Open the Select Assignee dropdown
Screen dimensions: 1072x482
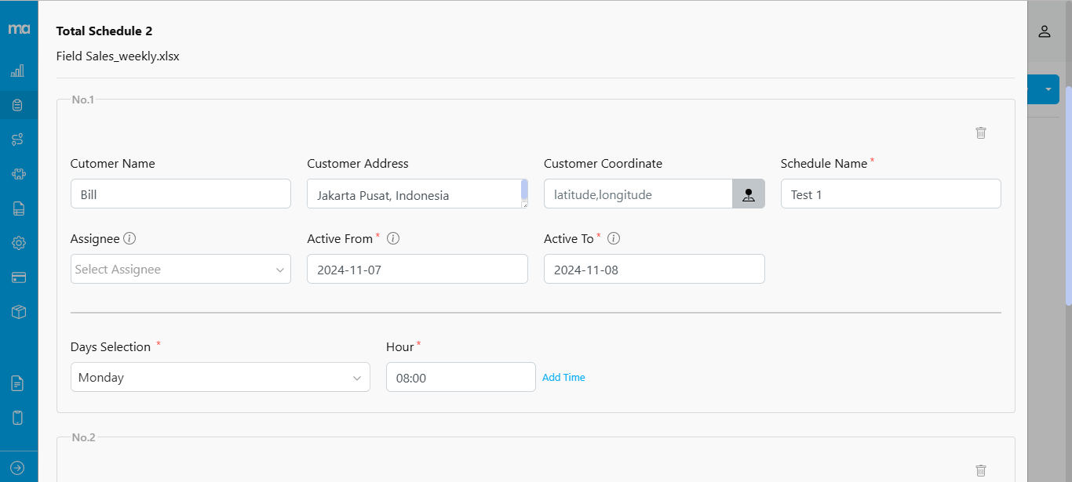coord(180,269)
